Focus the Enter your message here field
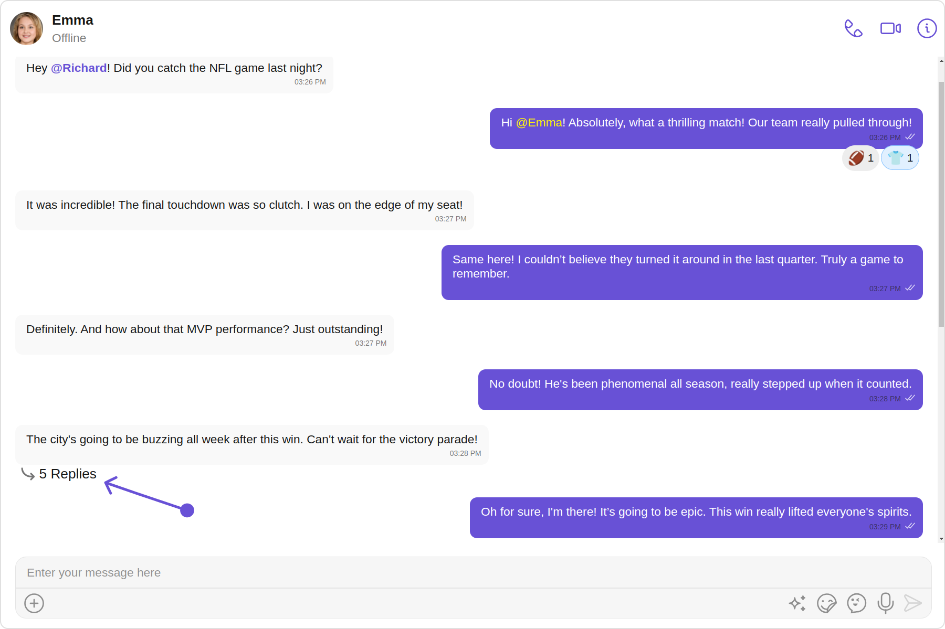Image resolution: width=945 pixels, height=629 pixels. [x=473, y=572]
